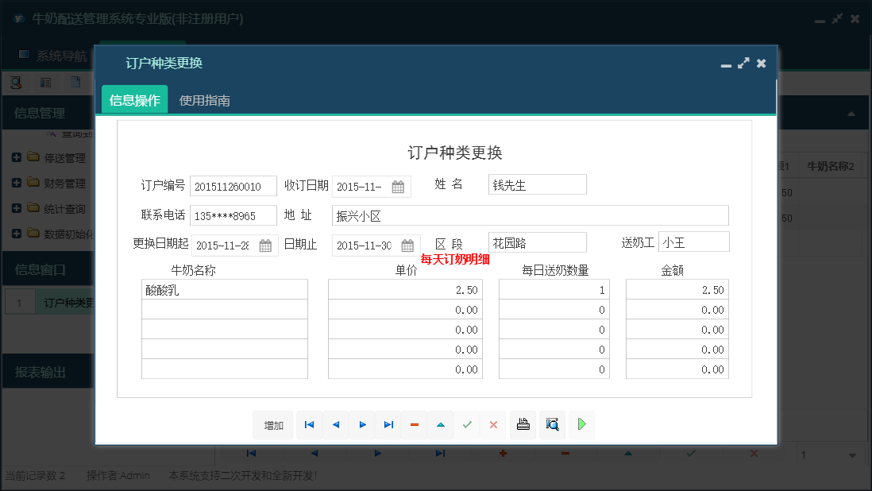Click the green checkmark confirm icon

point(467,425)
